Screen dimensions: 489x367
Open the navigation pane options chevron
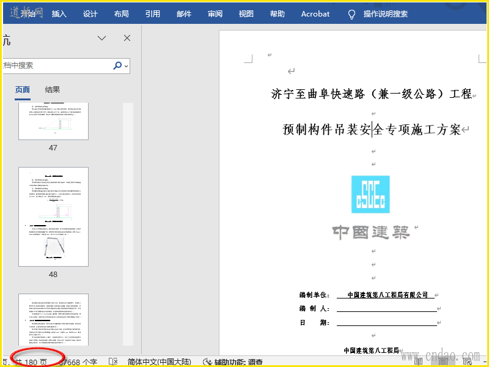[x=101, y=38]
